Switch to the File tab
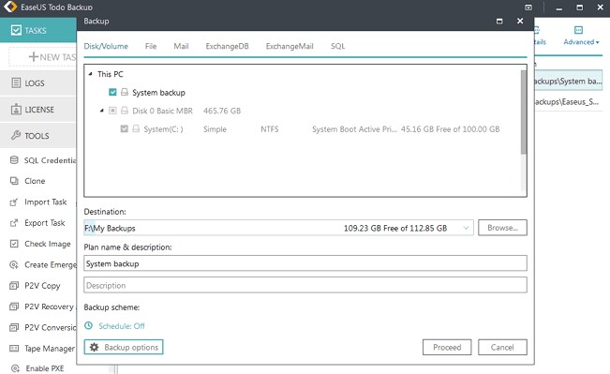Image resolution: width=610 pixels, height=374 pixels. coord(151,46)
